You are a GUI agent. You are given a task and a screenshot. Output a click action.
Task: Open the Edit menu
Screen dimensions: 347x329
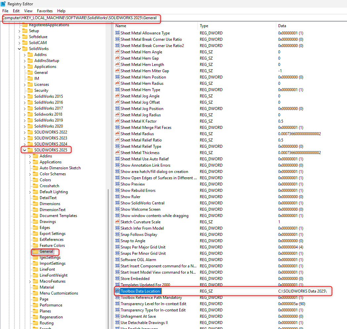click(x=16, y=11)
